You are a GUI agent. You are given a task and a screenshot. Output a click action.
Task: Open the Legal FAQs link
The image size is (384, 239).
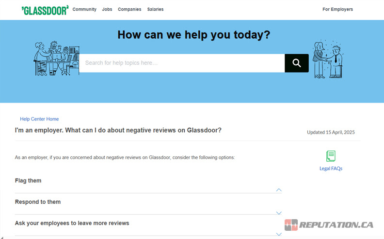(x=331, y=168)
